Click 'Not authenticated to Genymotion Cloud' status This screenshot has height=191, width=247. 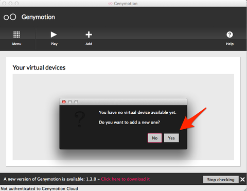point(39,188)
